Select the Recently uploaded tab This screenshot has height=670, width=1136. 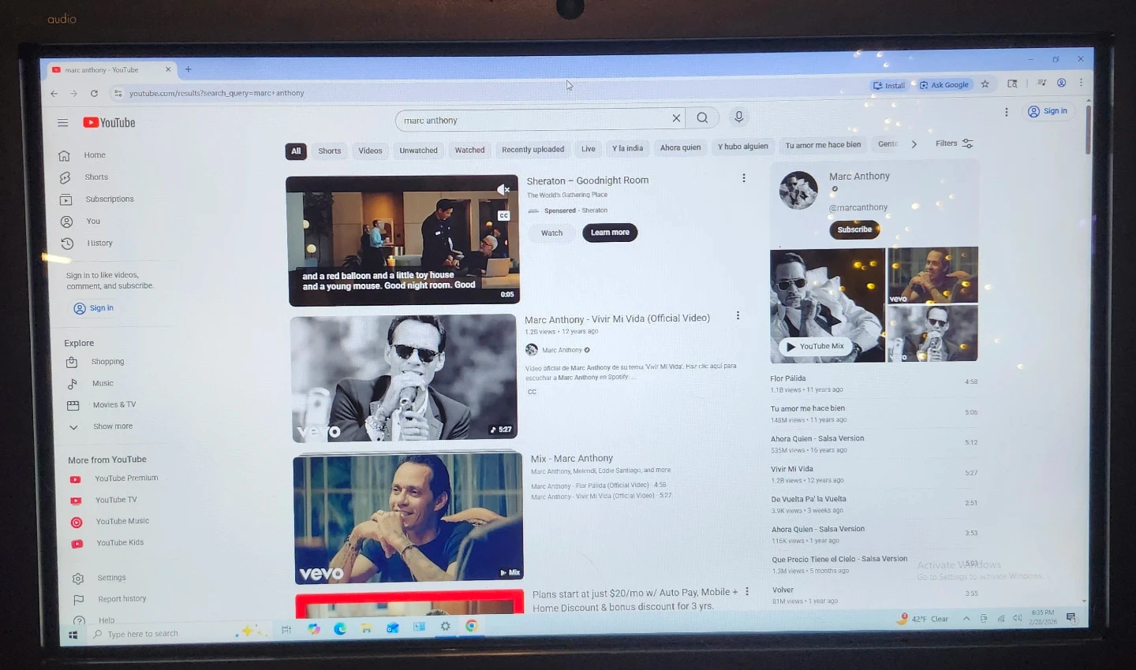532,150
